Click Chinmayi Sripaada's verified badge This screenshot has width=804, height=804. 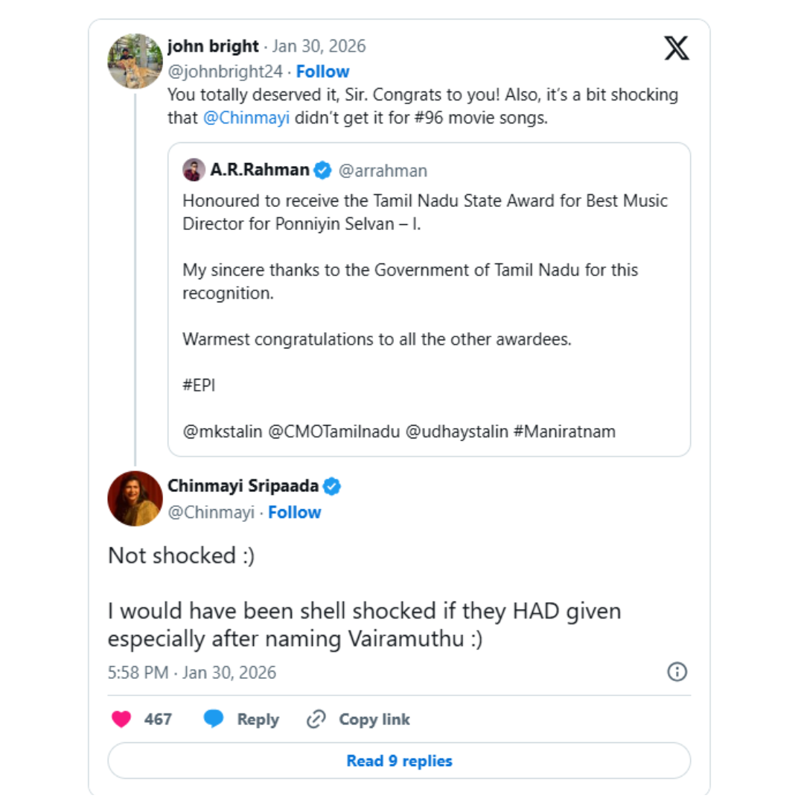point(331,485)
